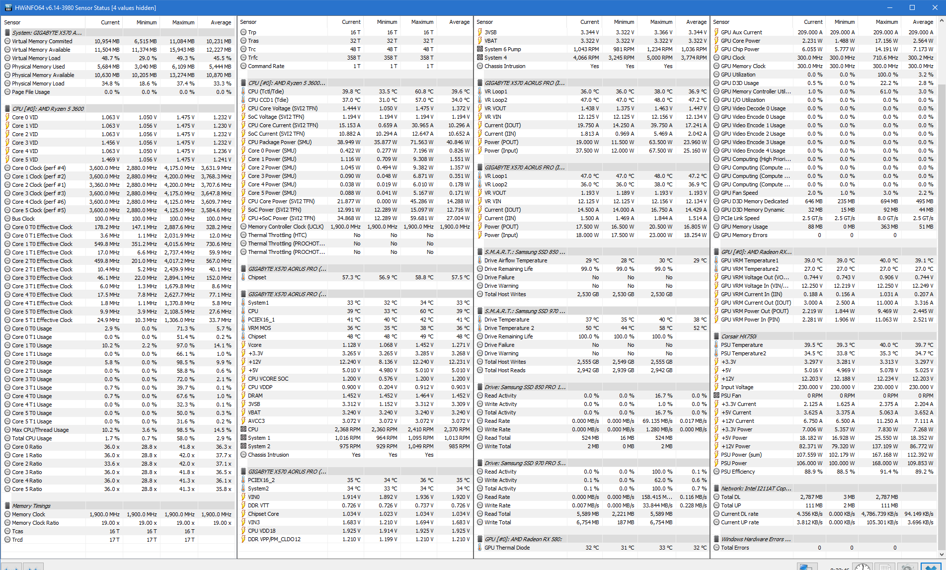
Task: Click the thermometer icon next to CPU CCD1 (Tdie)
Action: (x=243, y=100)
